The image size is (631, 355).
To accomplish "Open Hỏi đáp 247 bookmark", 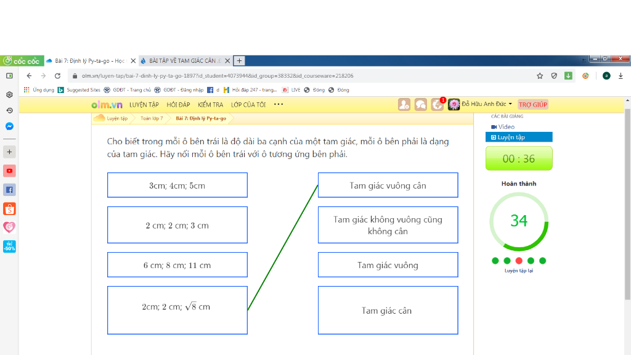I will [250, 90].
